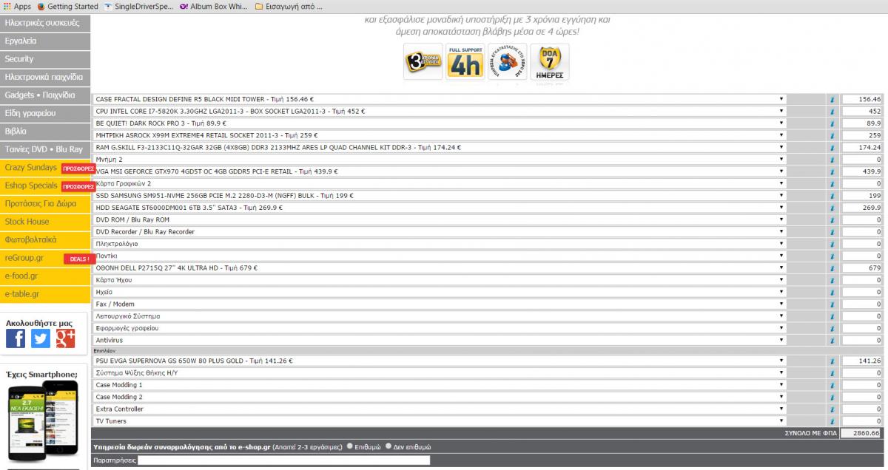Screen dimensions: 888x470
Task: Open the Case Modding 1 dropdown
Action: pos(439,385)
